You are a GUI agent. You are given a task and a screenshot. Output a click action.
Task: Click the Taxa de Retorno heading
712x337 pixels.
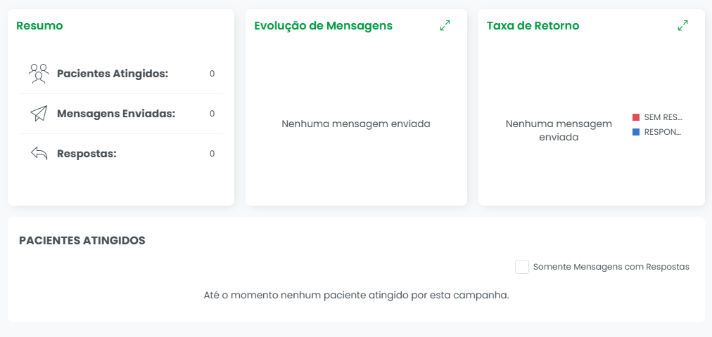pos(533,26)
